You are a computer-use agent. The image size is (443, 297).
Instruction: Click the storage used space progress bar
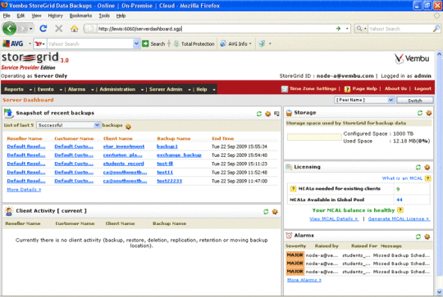[314, 137]
